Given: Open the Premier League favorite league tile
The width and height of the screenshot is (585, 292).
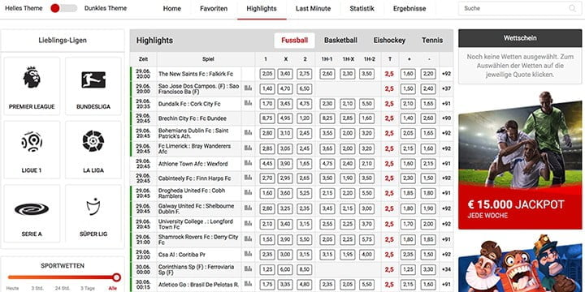Looking at the screenshot, I should pos(32,86).
